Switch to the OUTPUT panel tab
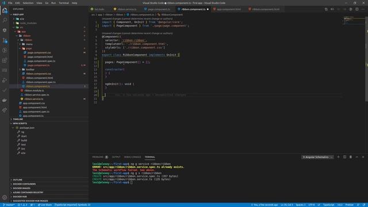 click(x=116, y=157)
